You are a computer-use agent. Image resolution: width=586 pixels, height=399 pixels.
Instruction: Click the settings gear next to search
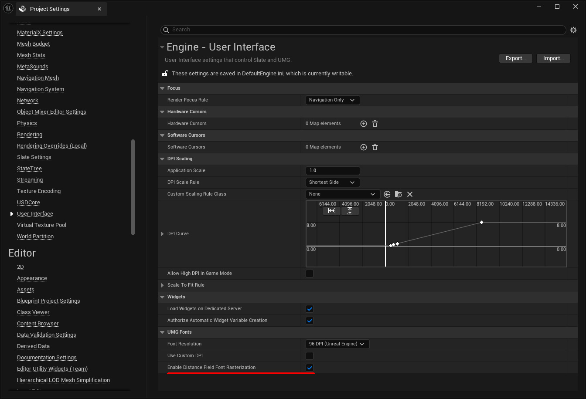point(573,30)
